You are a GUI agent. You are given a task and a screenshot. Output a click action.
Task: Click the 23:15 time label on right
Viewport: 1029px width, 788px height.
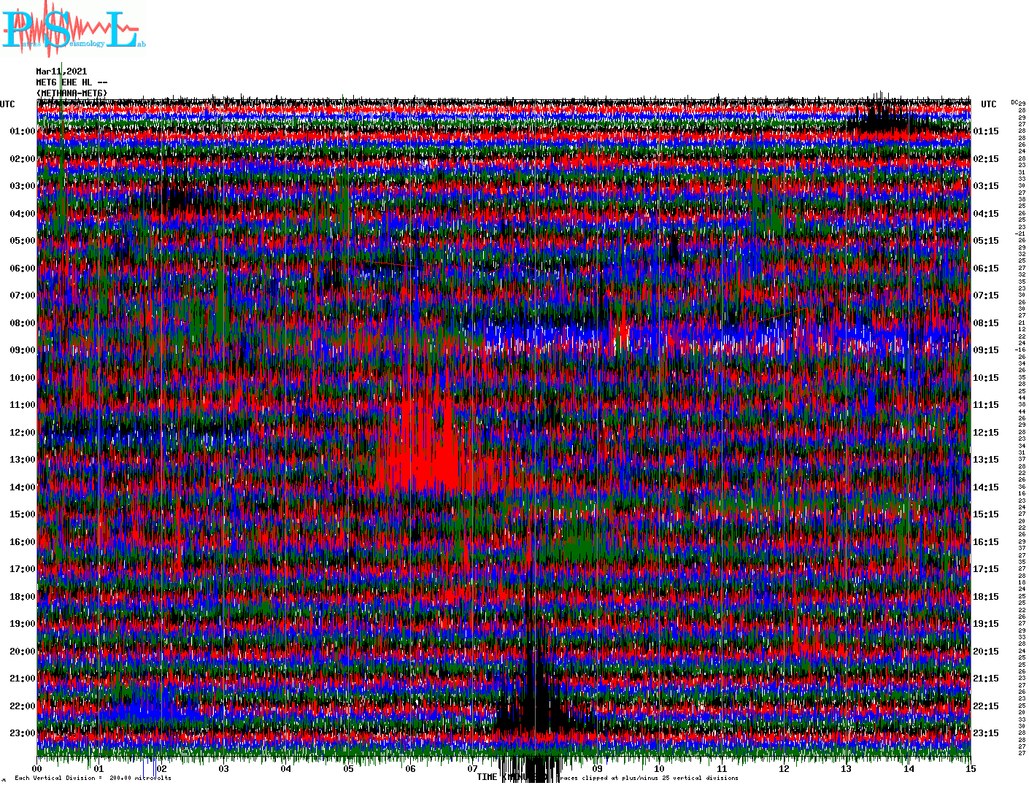coord(986,733)
